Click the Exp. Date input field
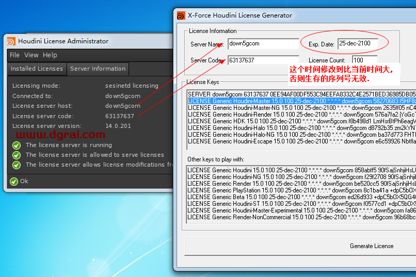 pos(358,43)
